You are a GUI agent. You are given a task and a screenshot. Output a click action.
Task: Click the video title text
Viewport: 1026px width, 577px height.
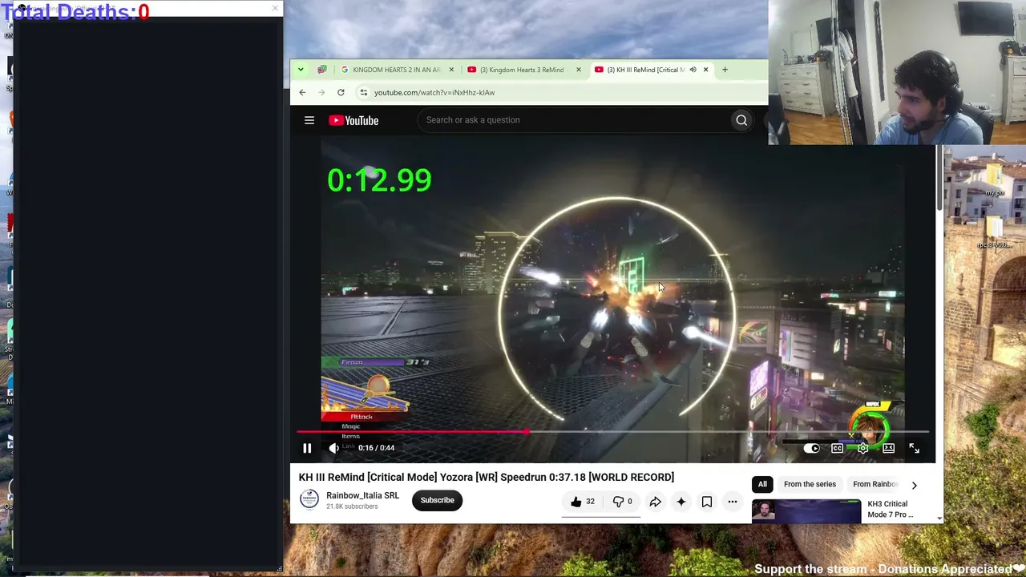pos(487,477)
